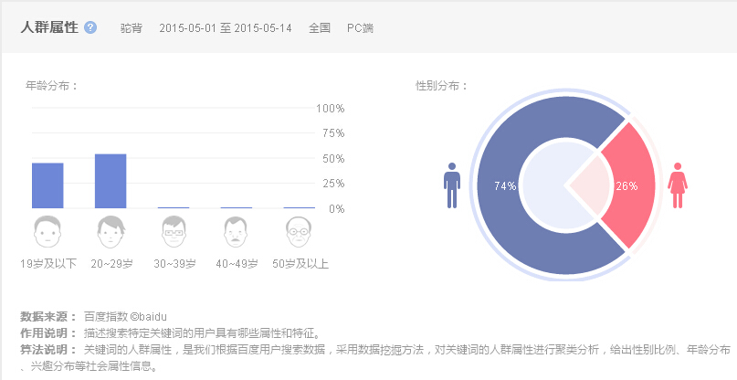Click the 年龄分布 chart heading
The height and width of the screenshot is (380, 737).
point(51,86)
